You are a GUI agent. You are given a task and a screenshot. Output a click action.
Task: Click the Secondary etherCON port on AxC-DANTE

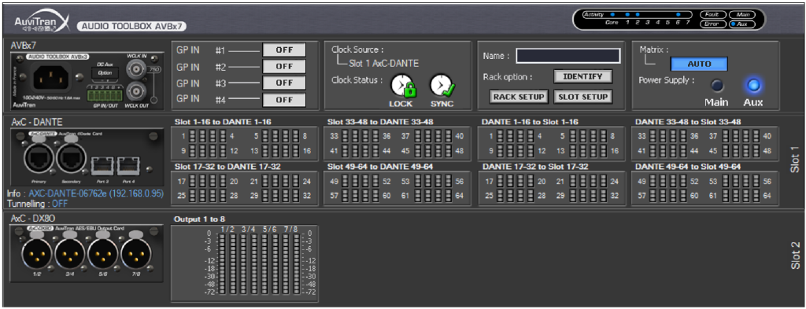[x=72, y=159]
